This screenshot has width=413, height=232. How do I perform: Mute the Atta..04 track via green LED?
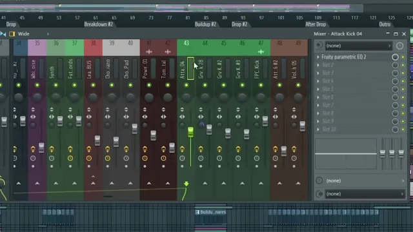186,85
